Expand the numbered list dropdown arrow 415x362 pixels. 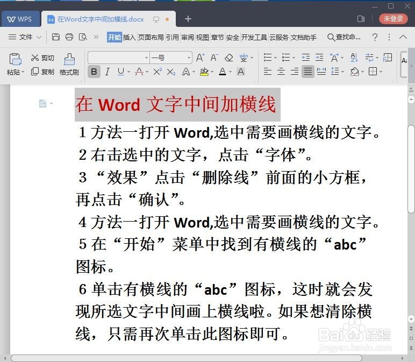pos(294,58)
